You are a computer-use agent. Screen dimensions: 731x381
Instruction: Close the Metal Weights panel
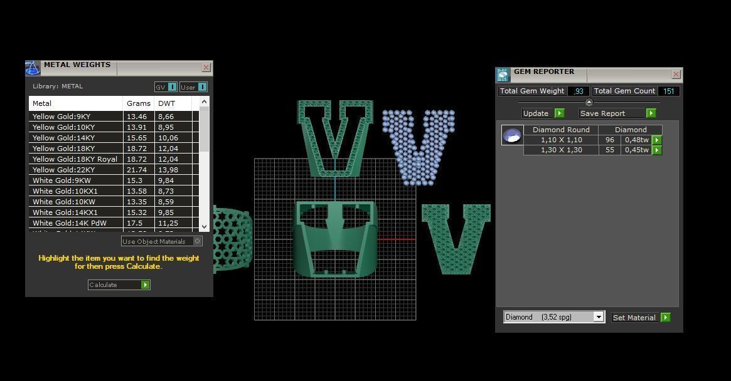[206, 68]
